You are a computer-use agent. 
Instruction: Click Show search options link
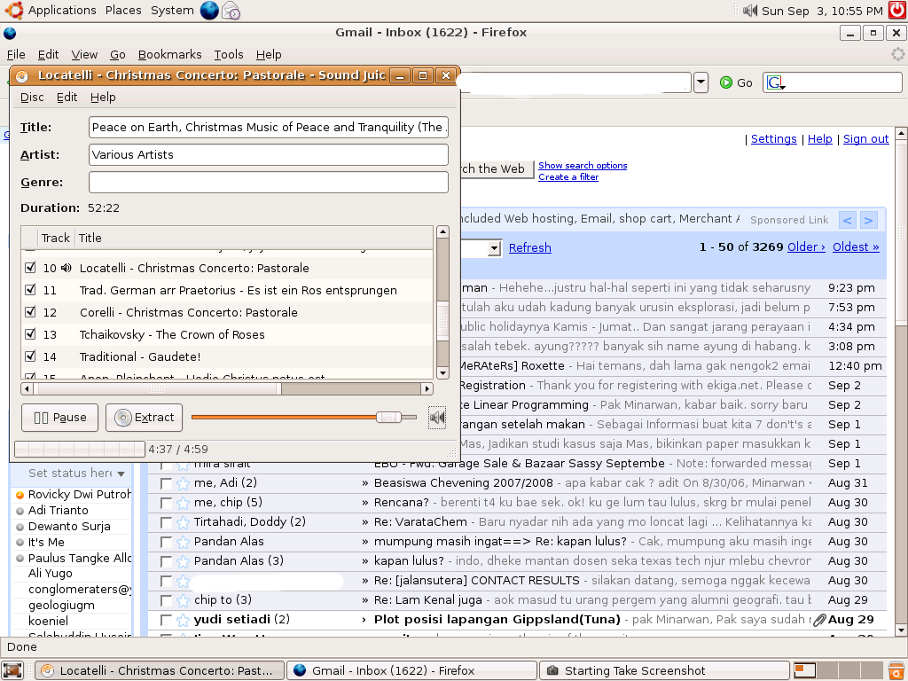click(x=583, y=166)
